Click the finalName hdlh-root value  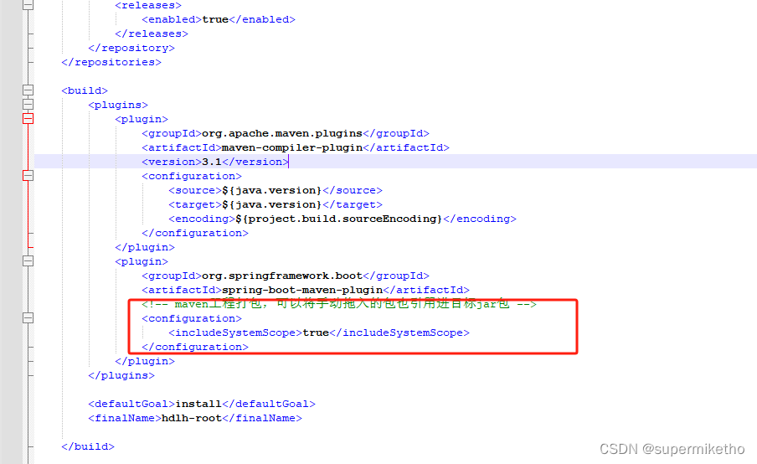[x=192, y=418]
